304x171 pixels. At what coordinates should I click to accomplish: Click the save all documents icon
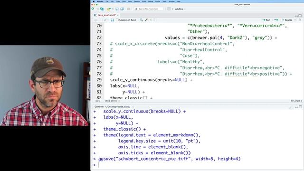[122, 9]
